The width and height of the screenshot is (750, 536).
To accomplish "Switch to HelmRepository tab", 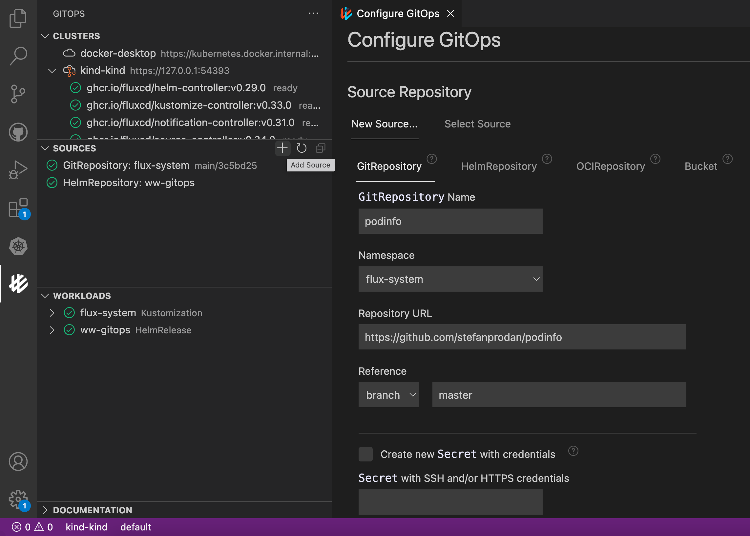I will coord(499,166).
